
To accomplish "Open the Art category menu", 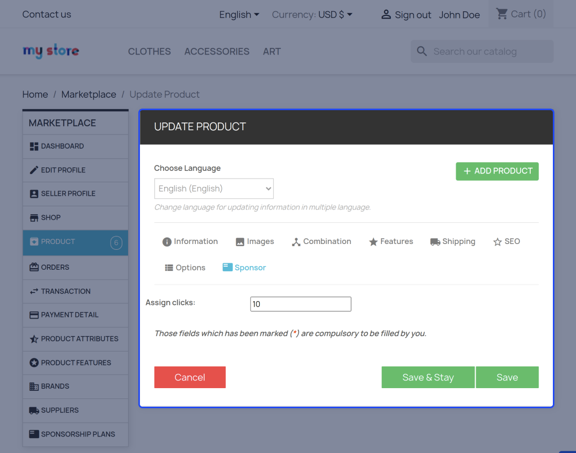I will click(272, 51).
